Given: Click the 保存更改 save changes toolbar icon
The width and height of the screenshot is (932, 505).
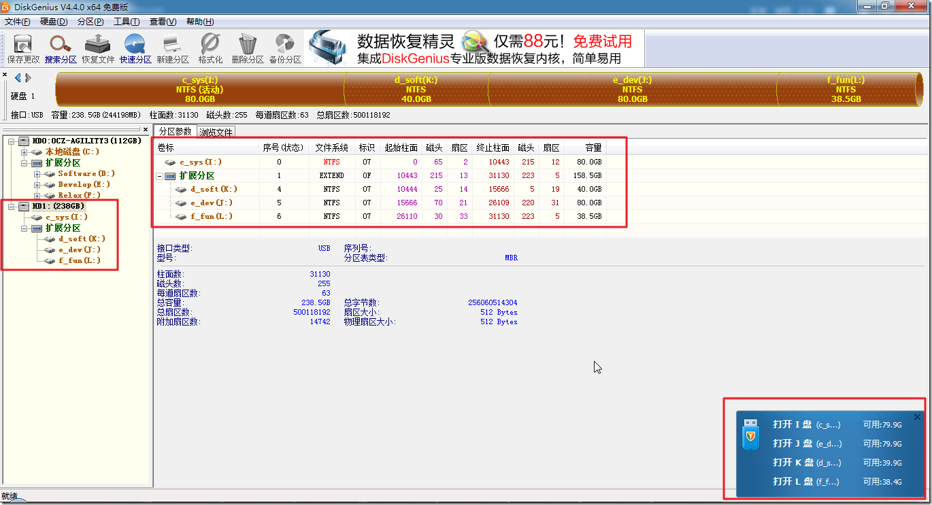Looking at the screenshot, I should pos(23,49).
